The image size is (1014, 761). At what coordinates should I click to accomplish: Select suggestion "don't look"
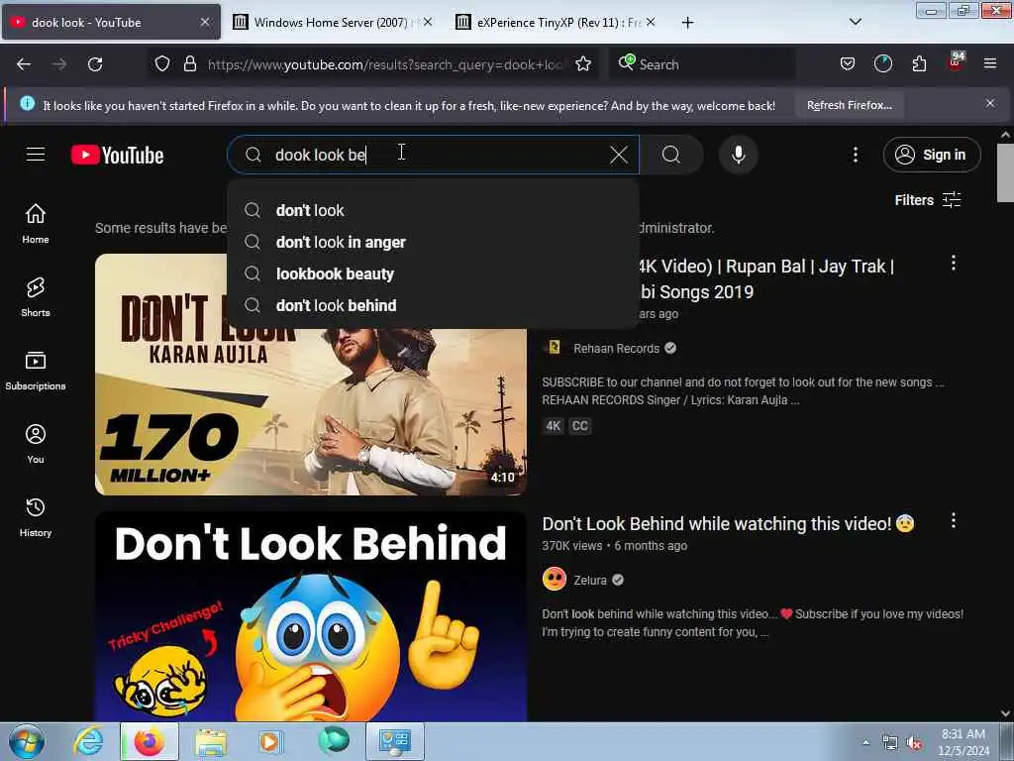[x=433, y=210]
